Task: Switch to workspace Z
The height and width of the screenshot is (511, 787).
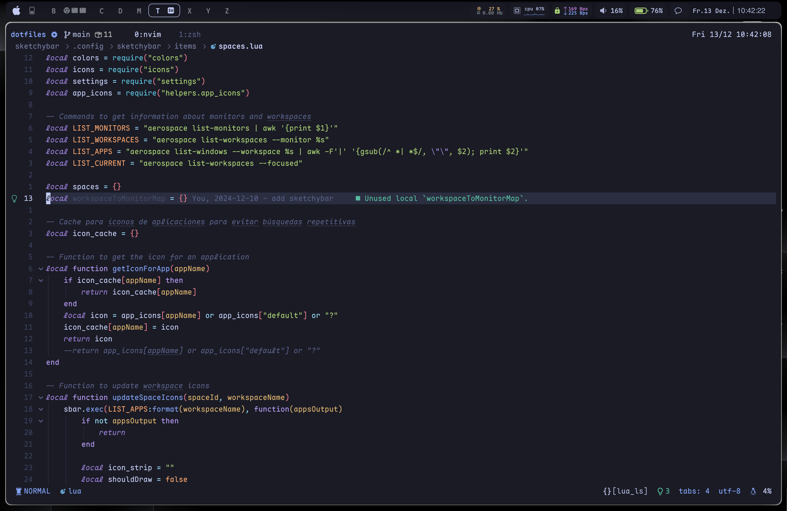Action: coord(227,11)
